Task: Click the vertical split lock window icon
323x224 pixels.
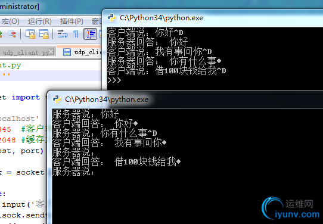Action: point(30,34)
